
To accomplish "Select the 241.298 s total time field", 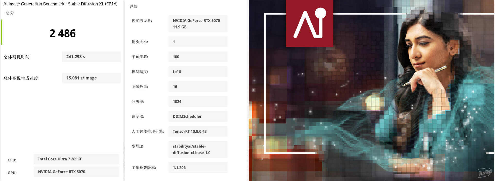I will (x=91, y=57).
